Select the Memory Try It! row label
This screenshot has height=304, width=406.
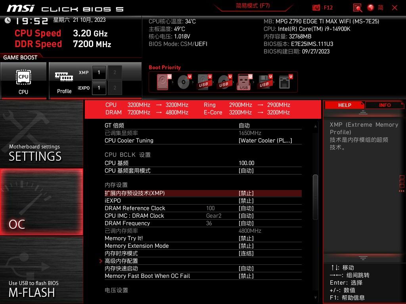124,238
